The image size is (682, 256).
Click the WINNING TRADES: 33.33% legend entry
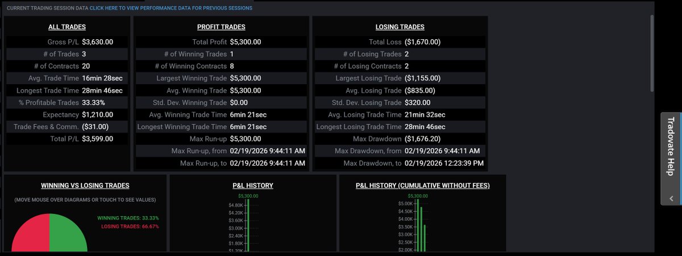pyautogui.click(x=128, y=218)
